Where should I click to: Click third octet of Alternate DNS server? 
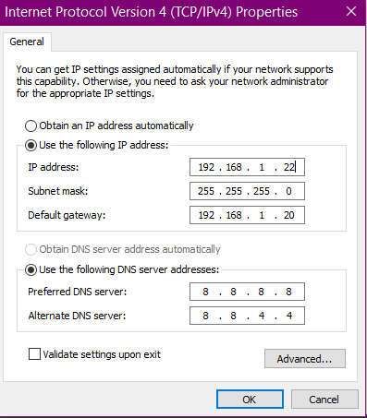pyautogui.click(x=262, y=316)
